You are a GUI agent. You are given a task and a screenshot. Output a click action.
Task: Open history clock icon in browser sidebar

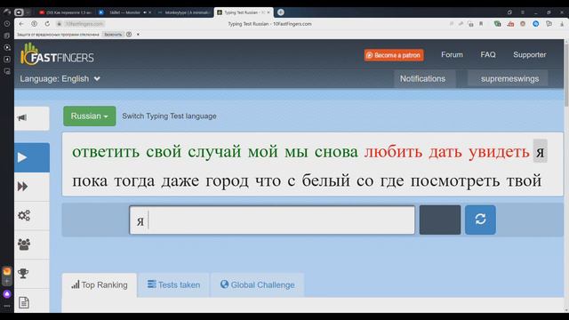[x=6, y=24]
